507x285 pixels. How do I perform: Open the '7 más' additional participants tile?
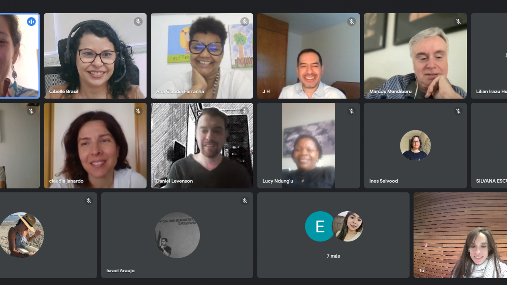click(333, 235)
